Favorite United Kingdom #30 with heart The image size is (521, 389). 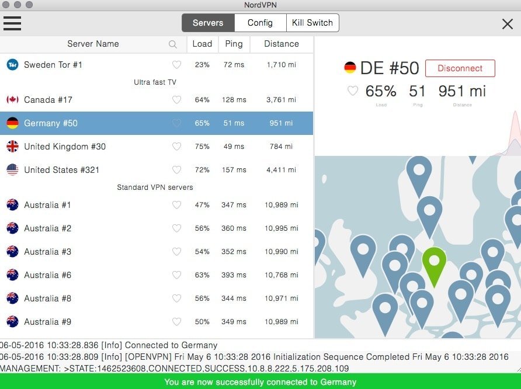pos(176,146)
